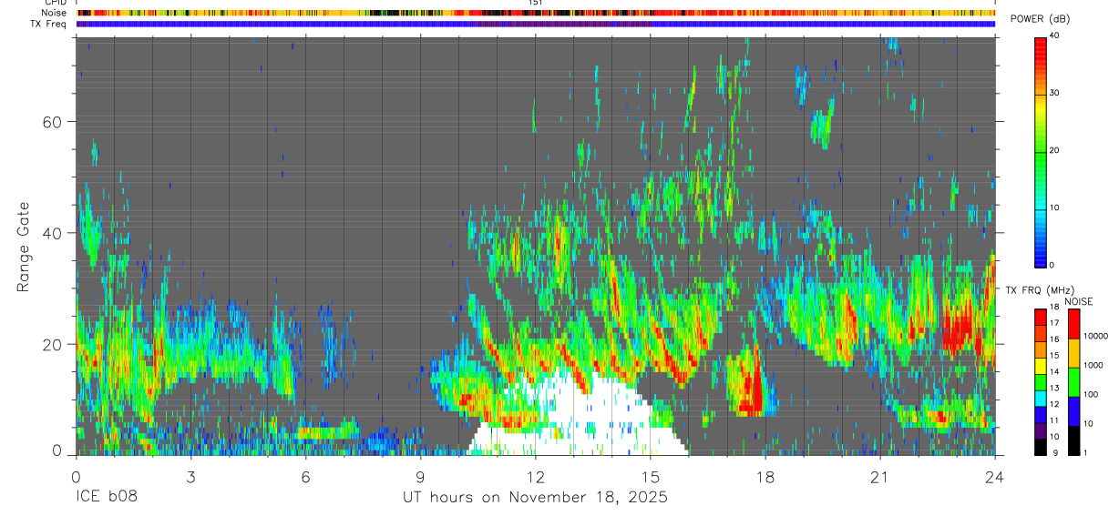Viewport: 1119px width, 516px height.
Task: Select the black swatch in TX FRQ legend
Action: 1041,447
